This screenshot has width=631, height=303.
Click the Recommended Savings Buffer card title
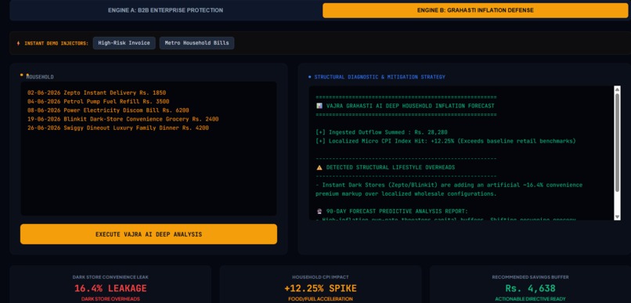coord(530,277)
